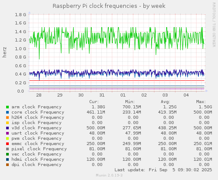
Task: Click the 'Avg:' column header
Action: coord(165,102)
